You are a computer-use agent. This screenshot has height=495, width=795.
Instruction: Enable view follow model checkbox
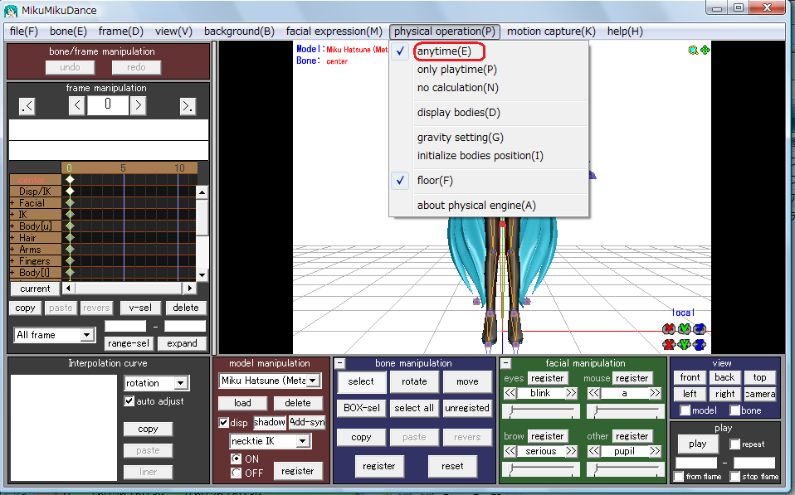(x=685, y=410)
